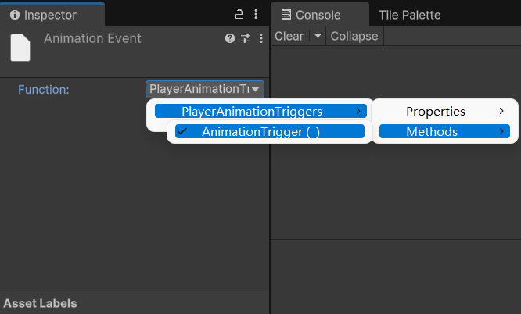Toggle the checked AnimationTrigger ( ) method
The image size is (521, 314).
coord(269,131)
